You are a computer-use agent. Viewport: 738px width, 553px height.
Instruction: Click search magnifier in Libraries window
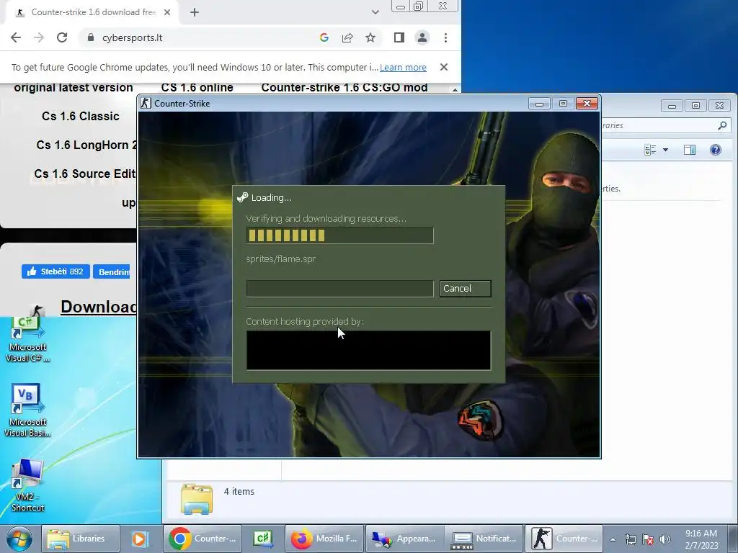[x=722, y=125]
